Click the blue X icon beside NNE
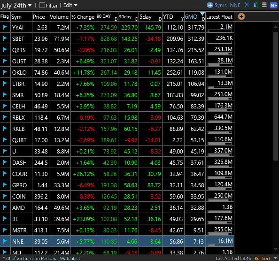 pos(247,5)
